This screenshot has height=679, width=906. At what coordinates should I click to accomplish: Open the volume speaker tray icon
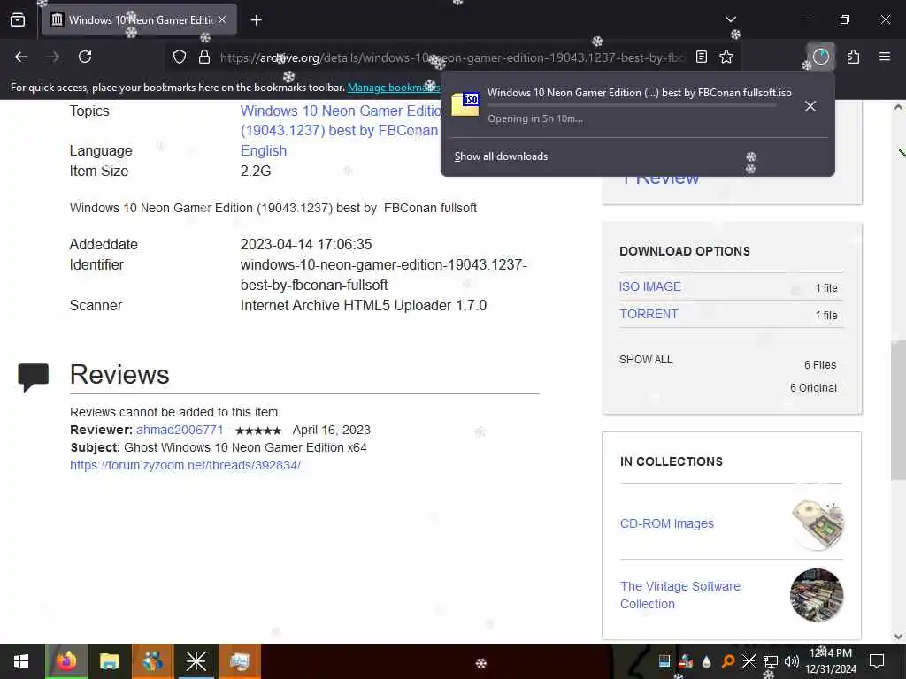pos(791,661)
